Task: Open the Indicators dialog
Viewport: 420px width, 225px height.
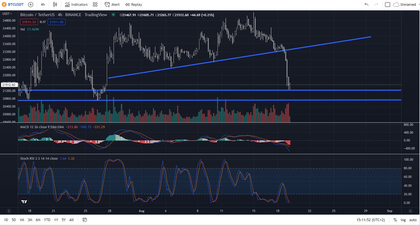Action: [x=76, y=5]
